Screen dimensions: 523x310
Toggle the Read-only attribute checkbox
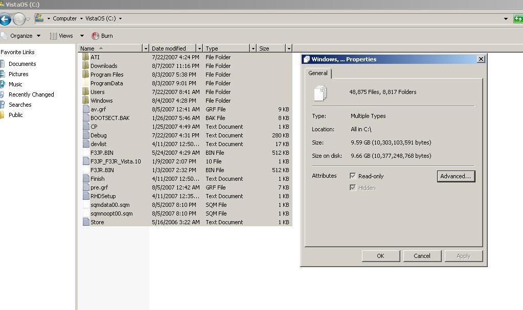tap(353, 176)
